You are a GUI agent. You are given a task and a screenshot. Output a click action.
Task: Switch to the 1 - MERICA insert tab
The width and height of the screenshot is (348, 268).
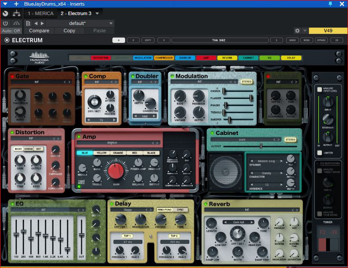(41, 13)
